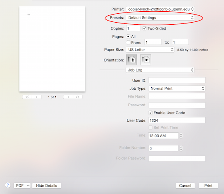Open the Printer selection dropdown
Screen dimensions: 224x194
160,9
